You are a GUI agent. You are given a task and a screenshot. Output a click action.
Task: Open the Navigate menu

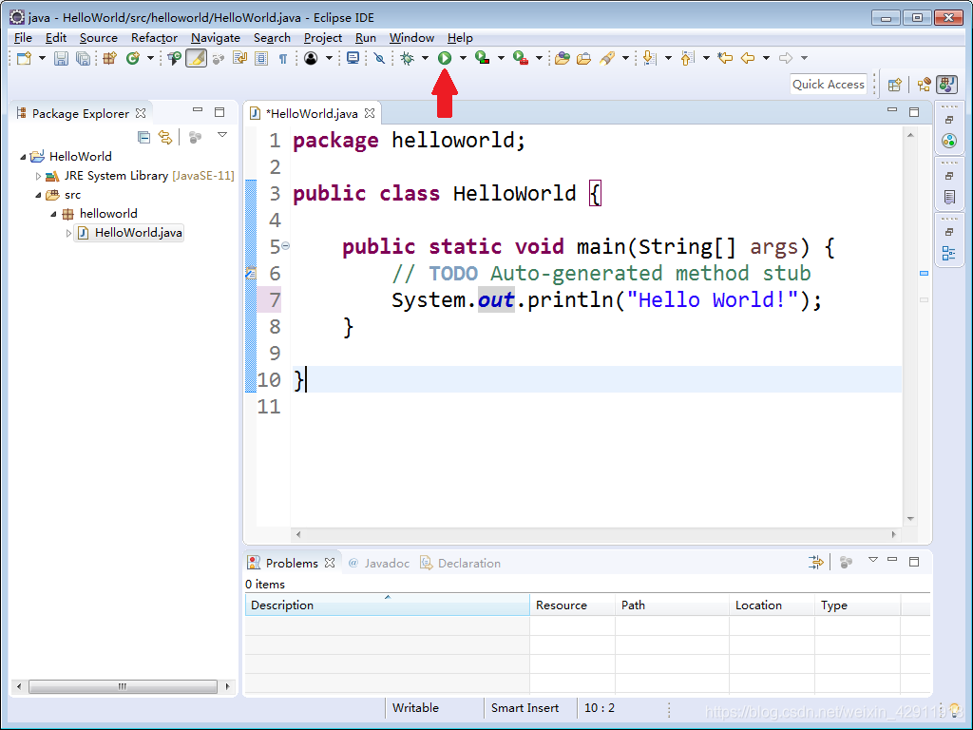[x=216, y=38]
